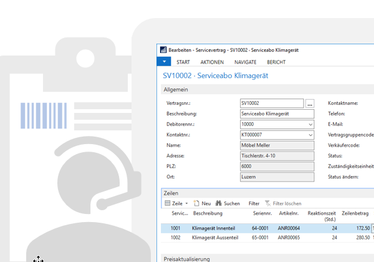Click serial number 65-0001
Viewport: 374px width, 262px height.
(x=260, y=238)
